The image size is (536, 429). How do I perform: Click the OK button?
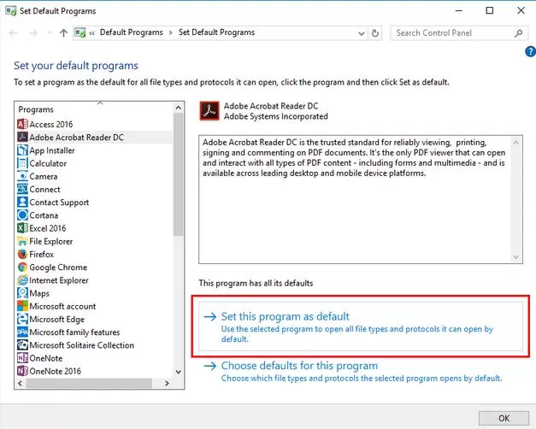(504, 418)
